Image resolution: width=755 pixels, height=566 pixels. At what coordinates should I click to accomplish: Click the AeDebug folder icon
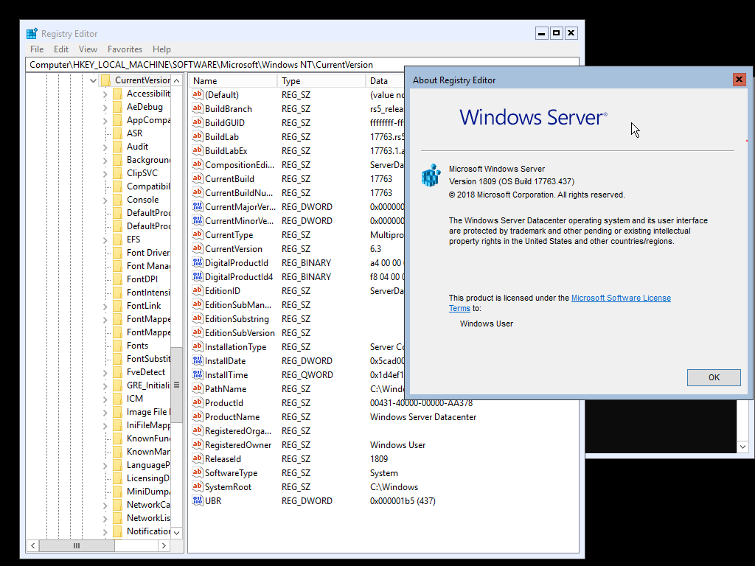[117, 107]
